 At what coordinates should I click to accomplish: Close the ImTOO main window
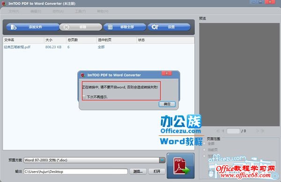click(270, 2)
